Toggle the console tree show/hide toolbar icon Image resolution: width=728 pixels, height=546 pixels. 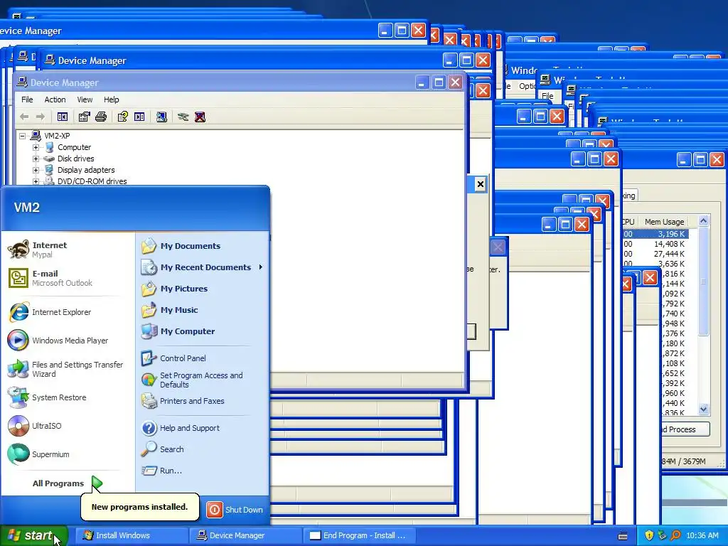[63, 117]
